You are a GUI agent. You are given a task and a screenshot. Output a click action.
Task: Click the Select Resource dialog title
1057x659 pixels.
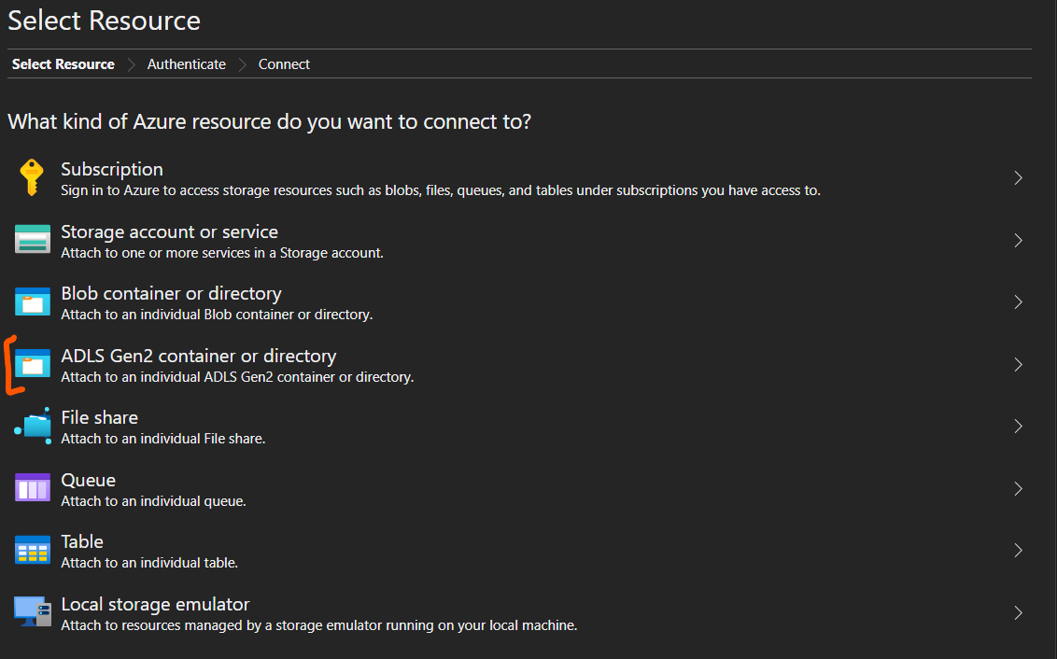[104, 21]
